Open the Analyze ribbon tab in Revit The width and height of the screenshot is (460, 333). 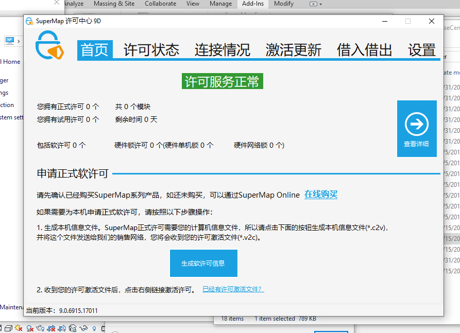[x=74, y=4]
